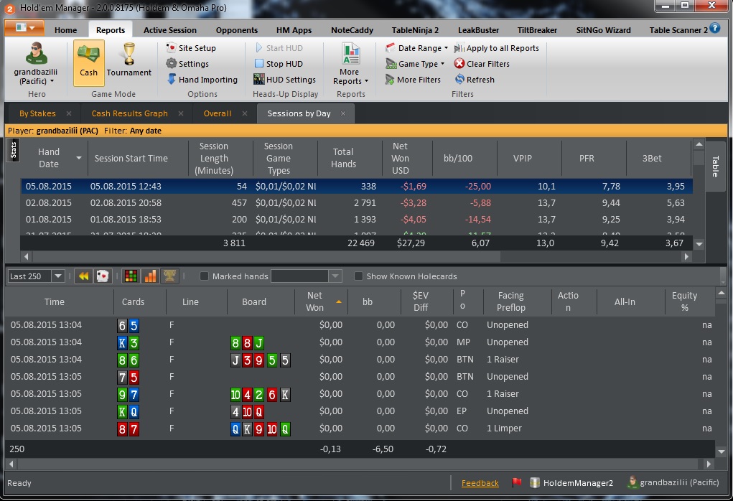Open the Last 250 hands dropdown
Screen dimensions: 733x501
58,276
